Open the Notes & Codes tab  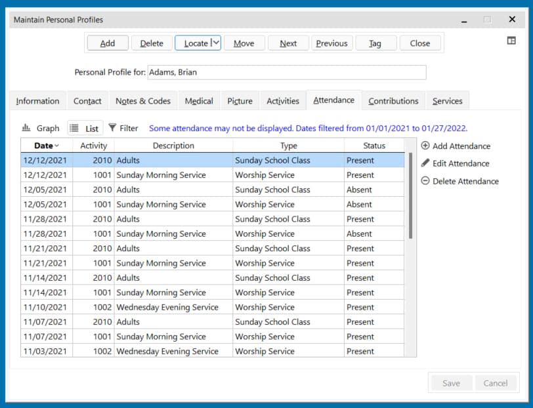[143, 101]
